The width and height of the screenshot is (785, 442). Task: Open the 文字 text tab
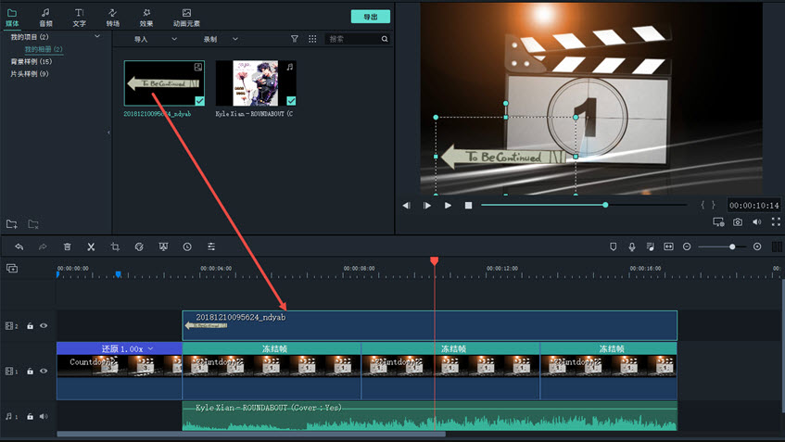click(79, 18)
